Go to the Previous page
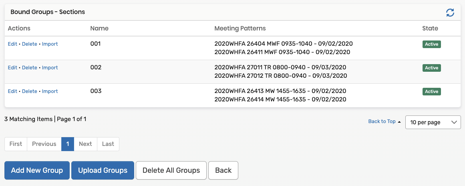The height and width of the screenshot is (186, 465). 44,144
